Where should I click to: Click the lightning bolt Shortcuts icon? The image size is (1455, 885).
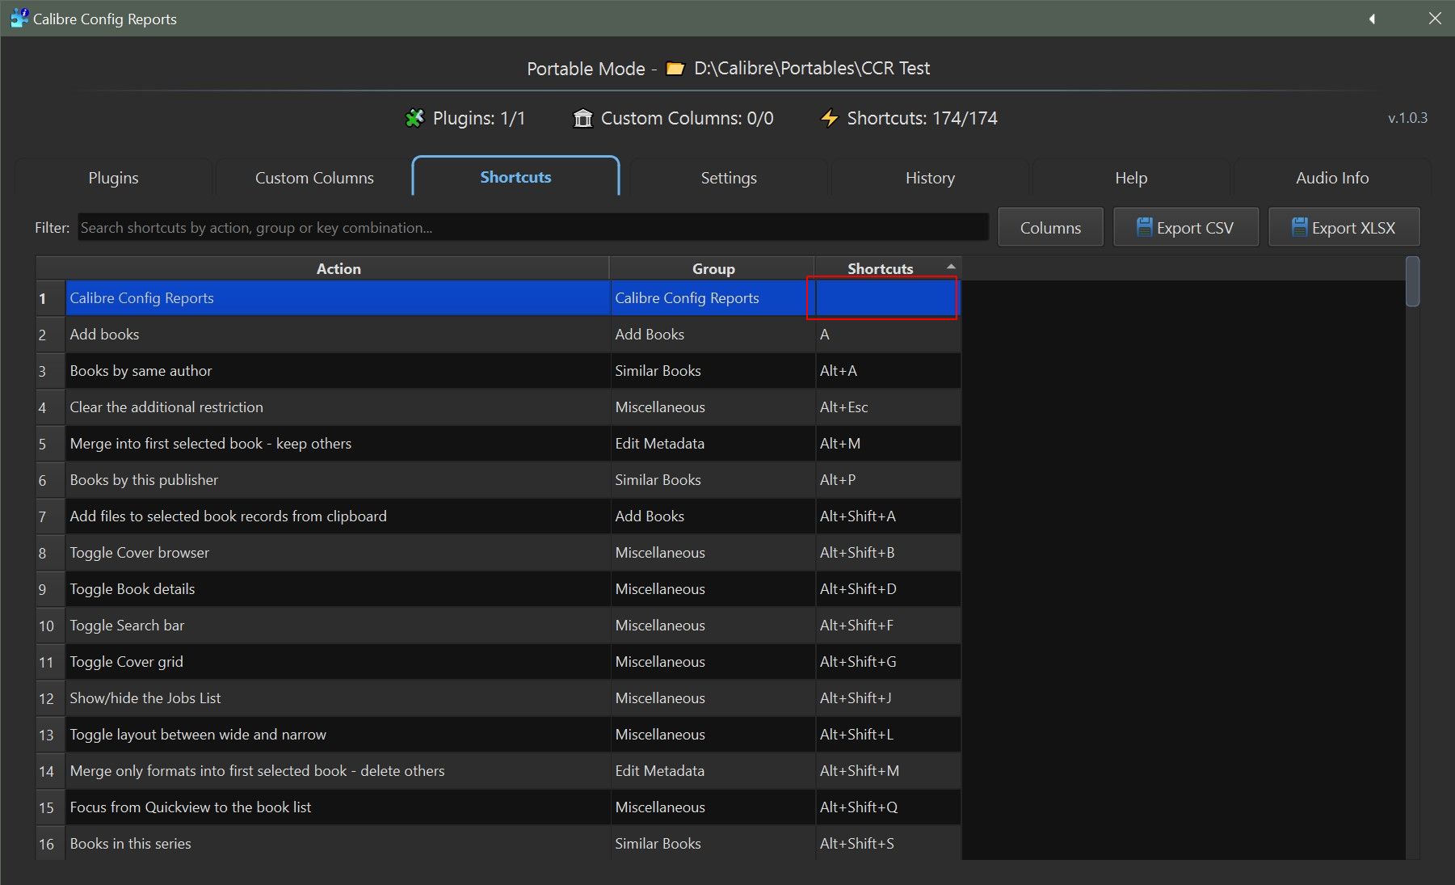829,118
